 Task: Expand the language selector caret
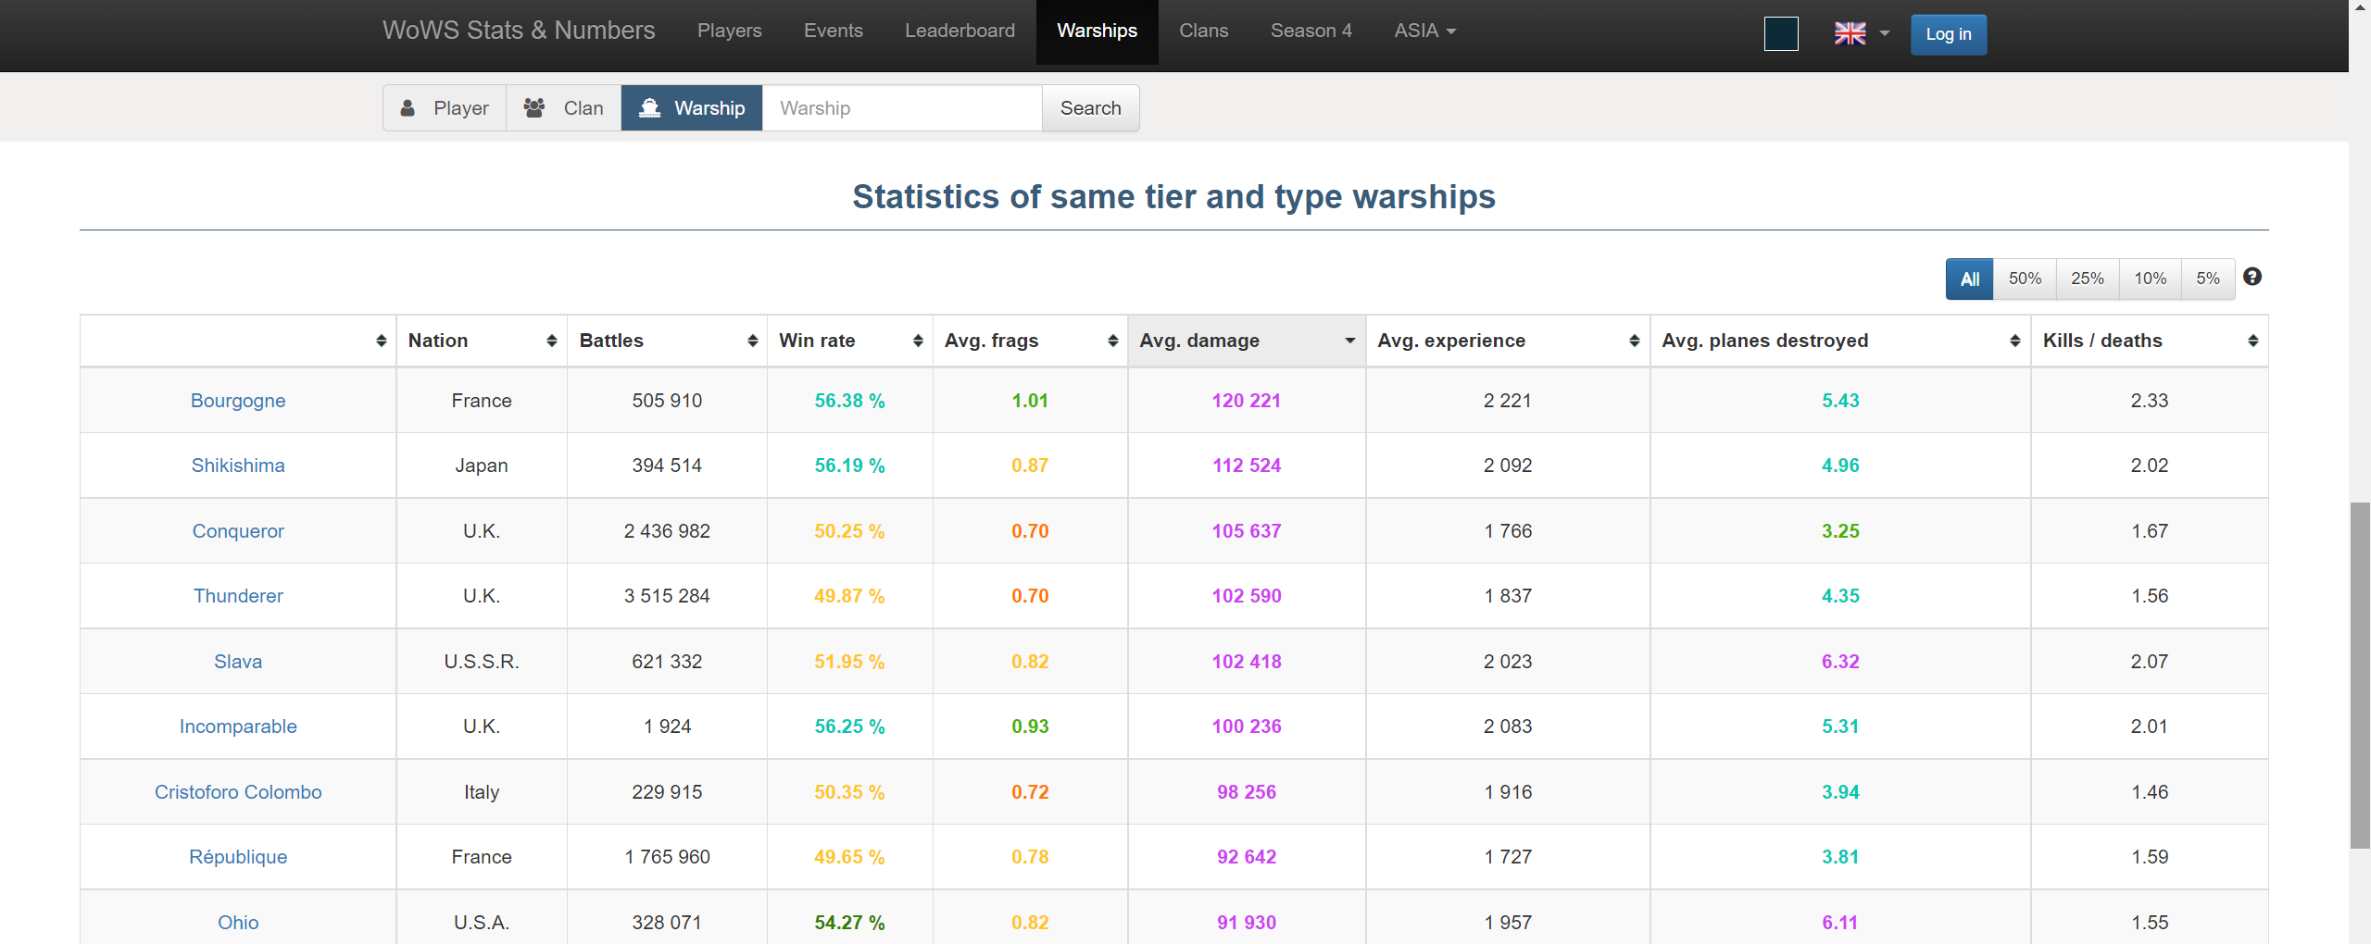point(1884,33)
